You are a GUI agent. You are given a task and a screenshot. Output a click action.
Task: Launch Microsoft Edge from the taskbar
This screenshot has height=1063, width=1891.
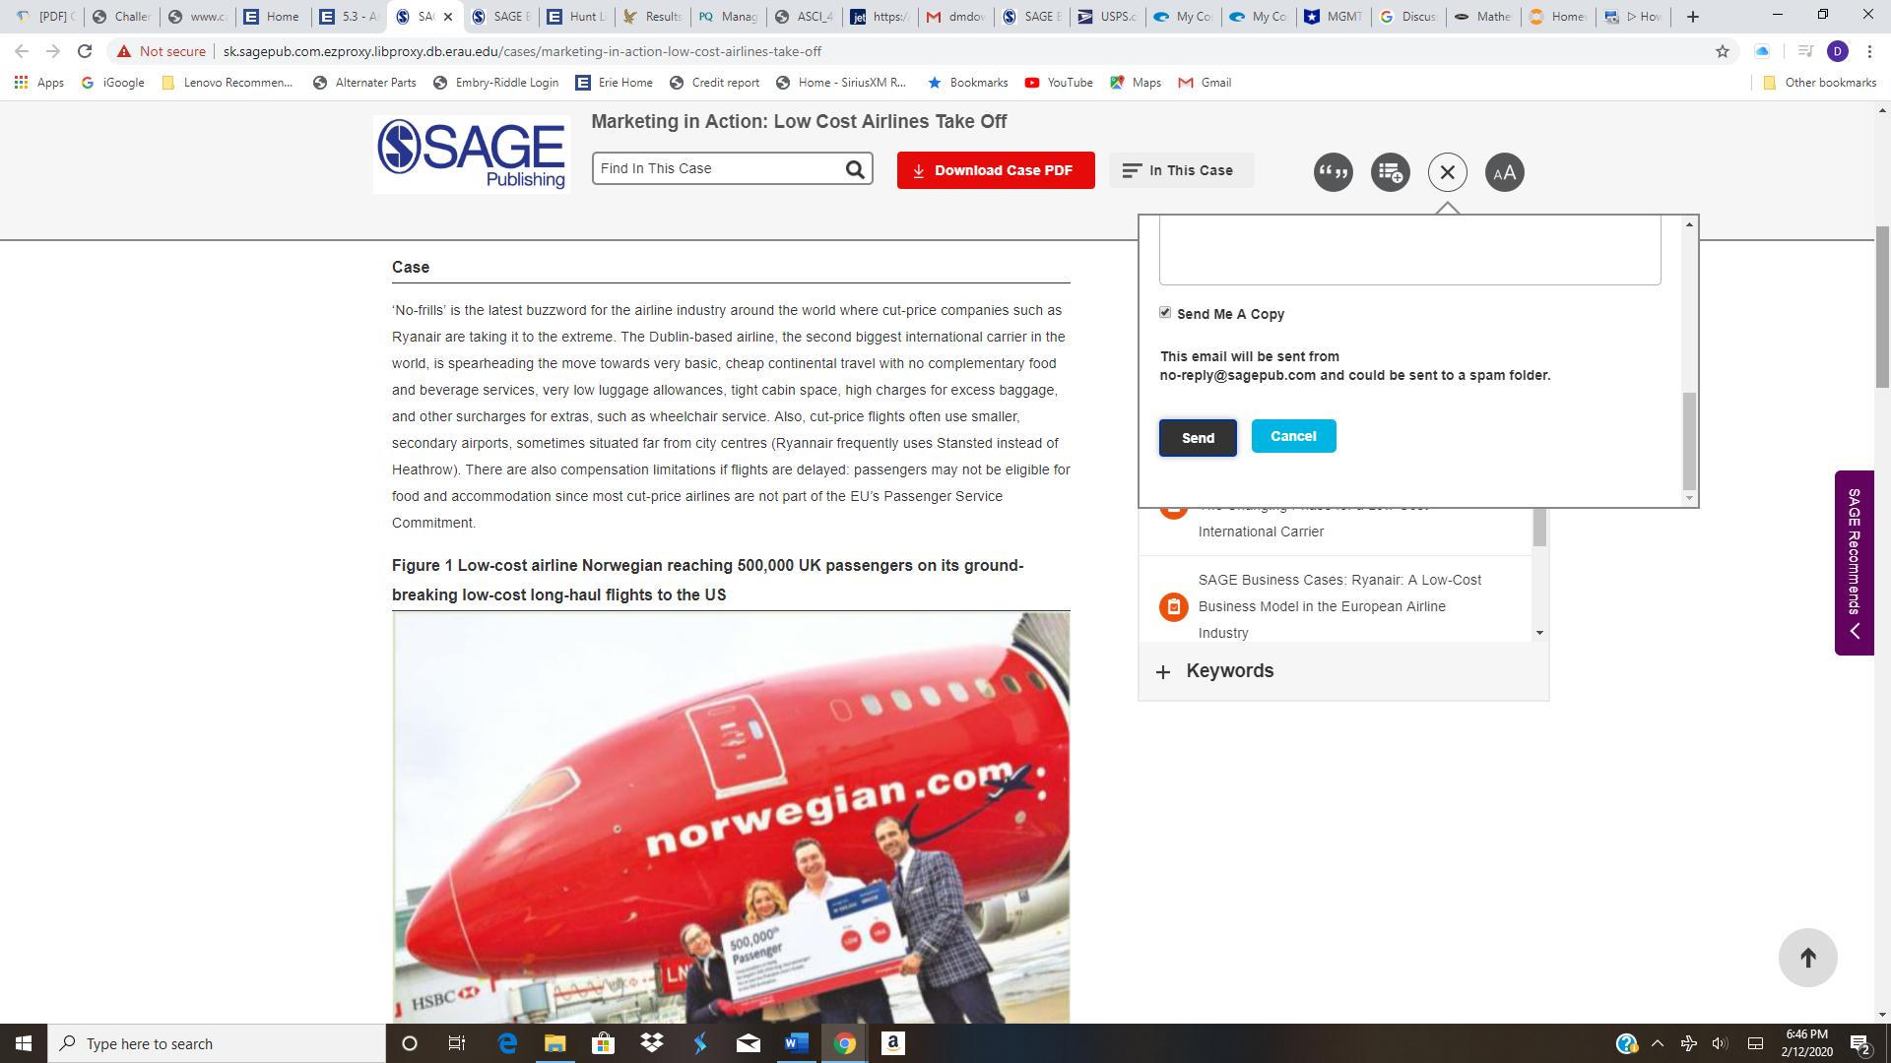[507, 1043]
